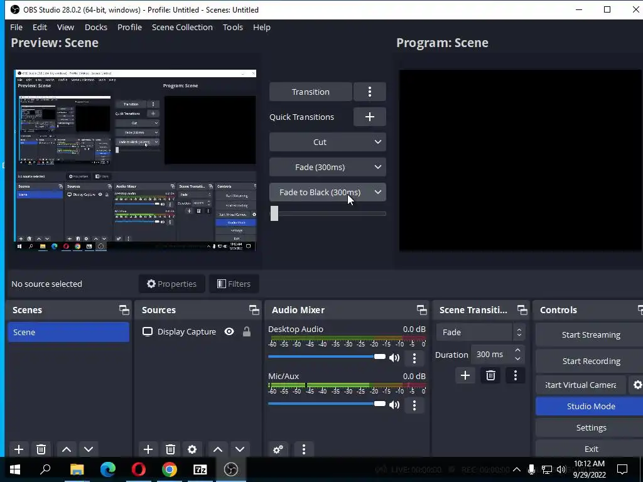The width and height of the screenshot is (643, 482).
Task: Open OBS Studio taskbar icon
Action: (x=231, y=469)
